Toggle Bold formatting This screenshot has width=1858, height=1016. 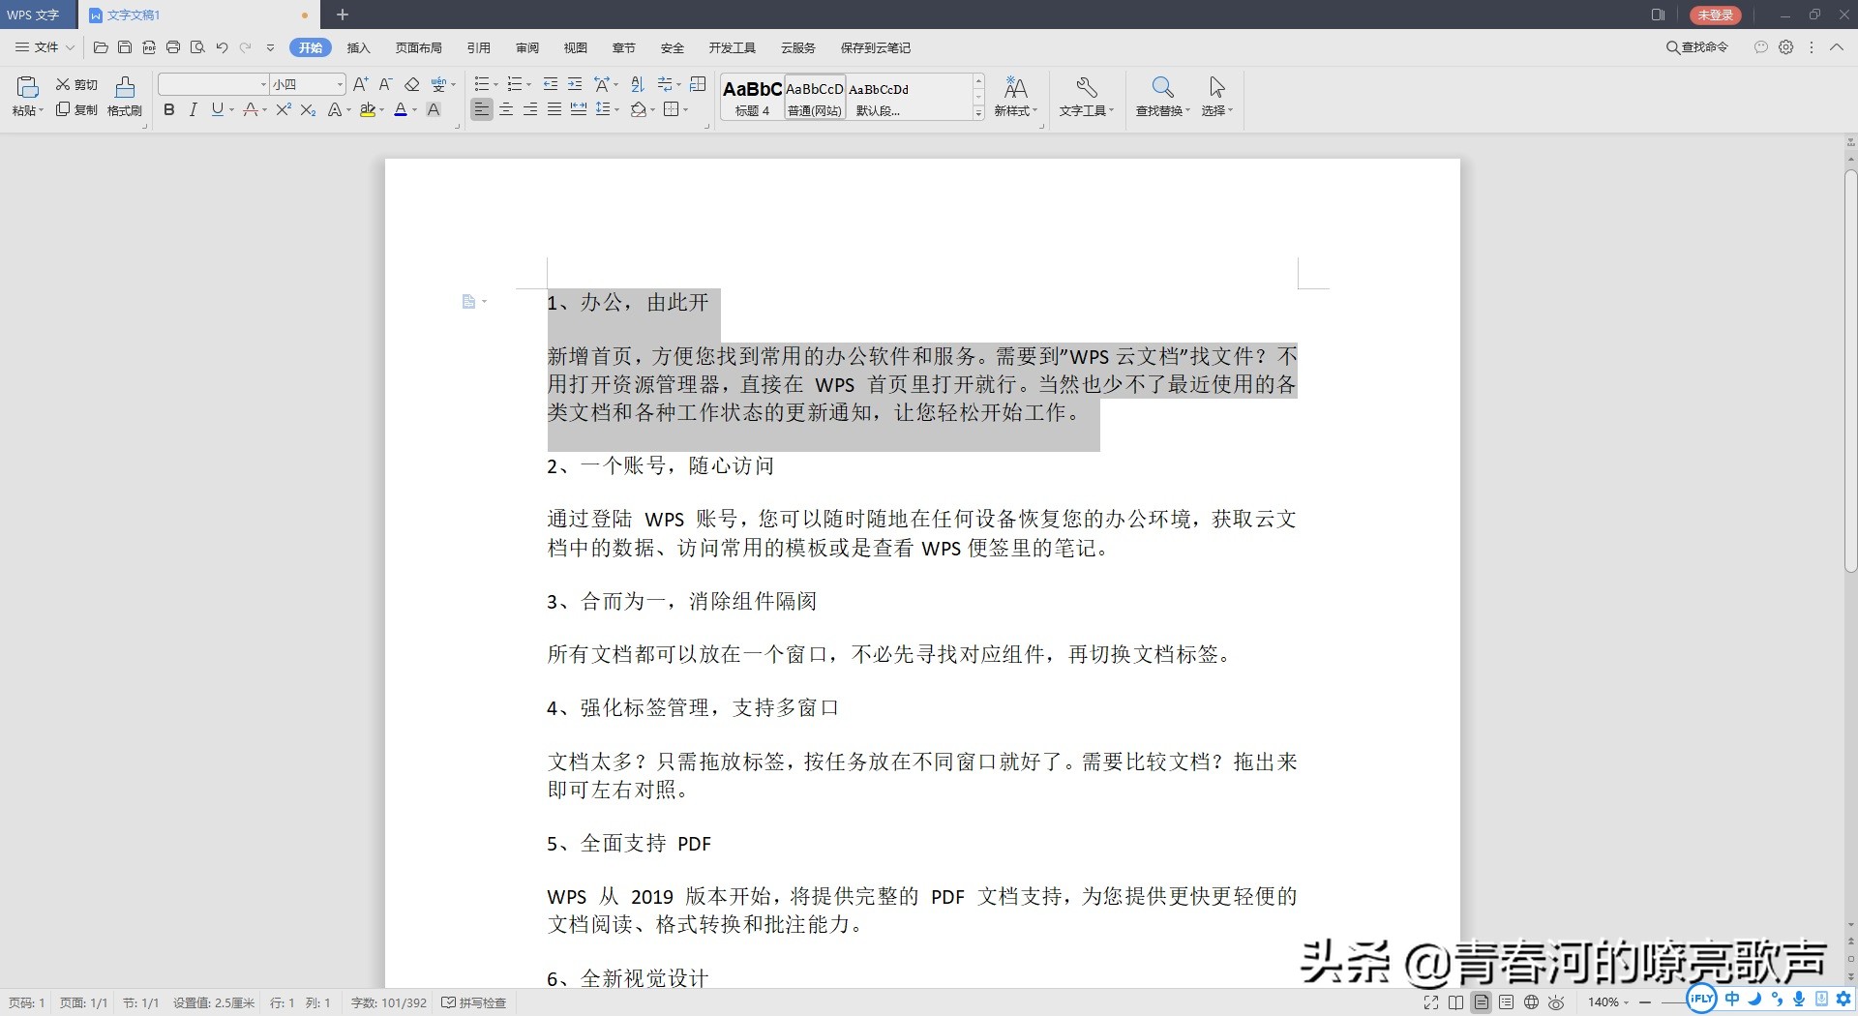point(169,109)
